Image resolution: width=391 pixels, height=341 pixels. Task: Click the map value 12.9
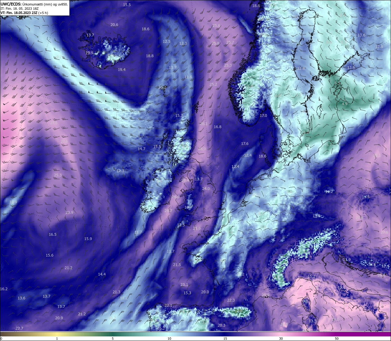[x=379, y=47]
